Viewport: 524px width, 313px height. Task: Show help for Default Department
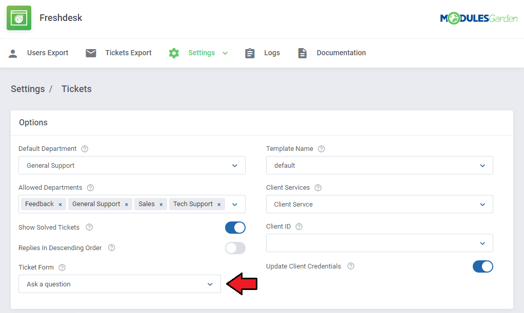click(x=85, y=149)
